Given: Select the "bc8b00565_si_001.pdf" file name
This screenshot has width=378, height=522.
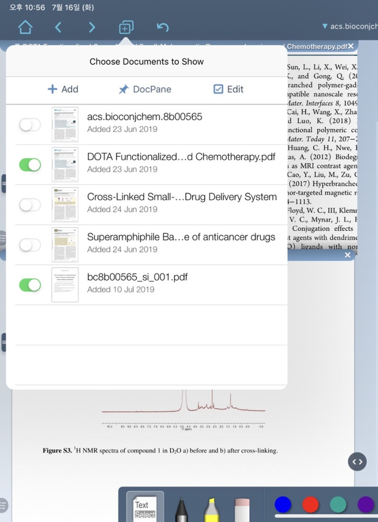Looking at the screenshot, I should tap(137, 277).
